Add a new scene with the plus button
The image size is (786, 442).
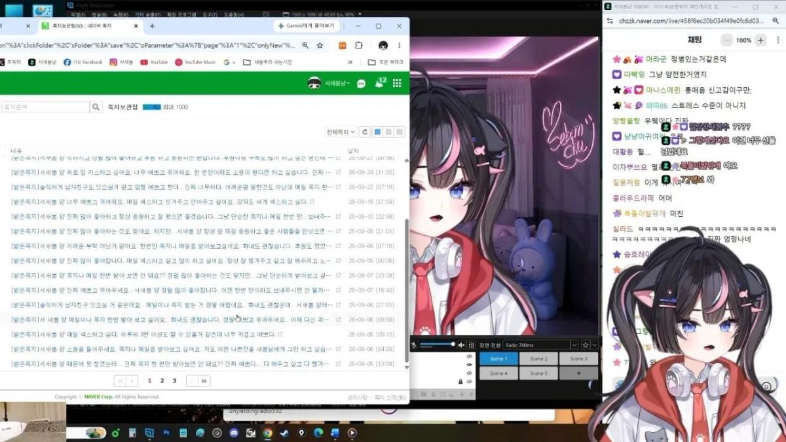tap(578, 373)
